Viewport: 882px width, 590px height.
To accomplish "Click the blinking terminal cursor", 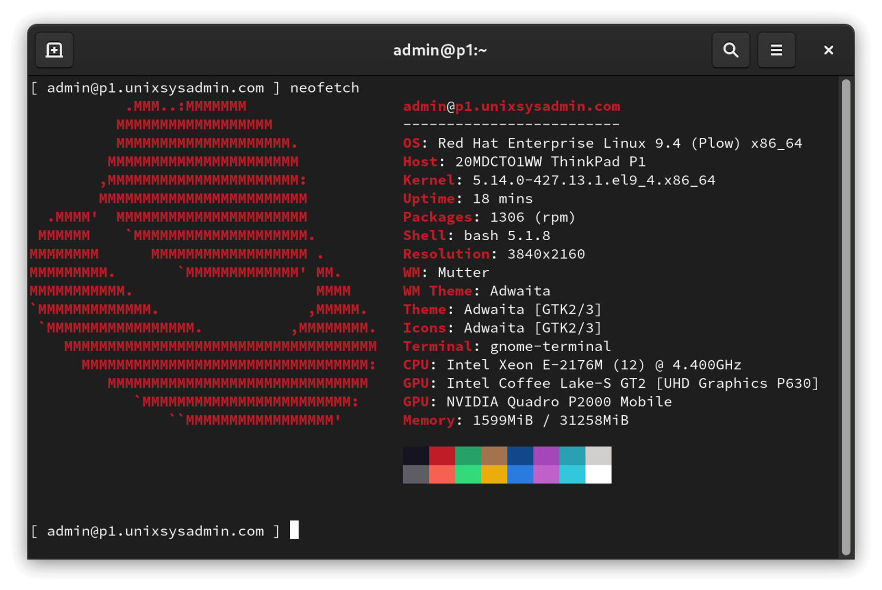I will 295,530.
